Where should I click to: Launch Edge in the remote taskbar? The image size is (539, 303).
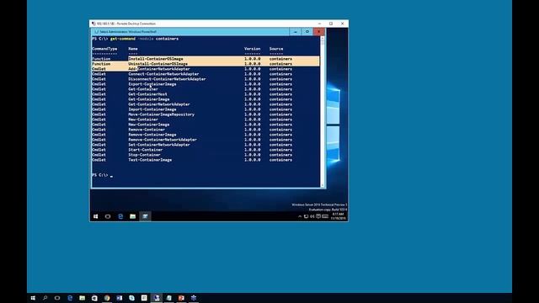click(x=120, y=216)
